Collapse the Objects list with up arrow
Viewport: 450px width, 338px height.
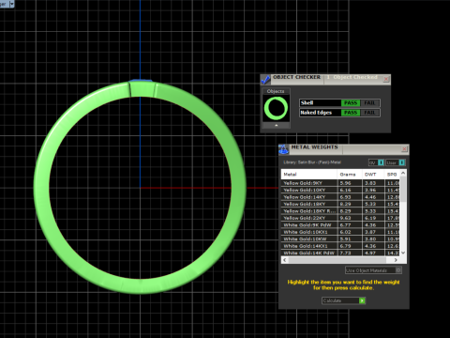(x=276, y=125)
